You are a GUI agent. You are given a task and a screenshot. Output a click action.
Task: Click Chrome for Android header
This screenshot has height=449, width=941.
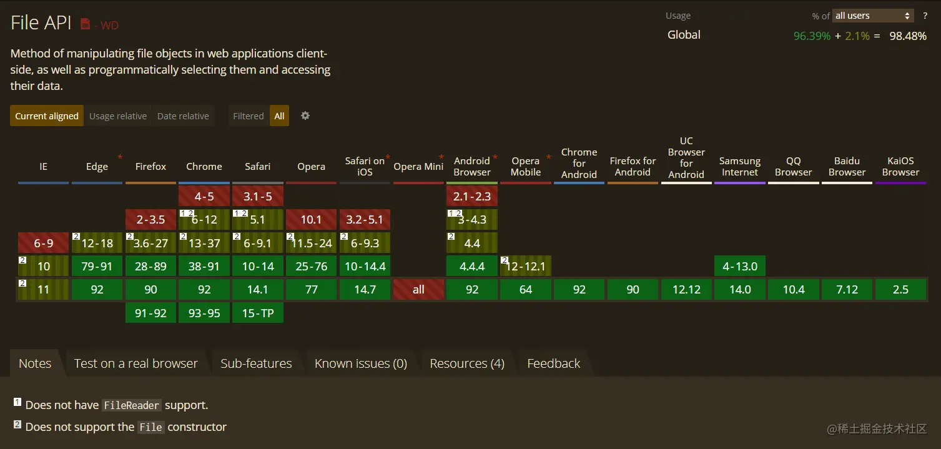click(x=579, y=163)
